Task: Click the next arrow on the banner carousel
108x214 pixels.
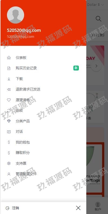Action: click(96, 66)
